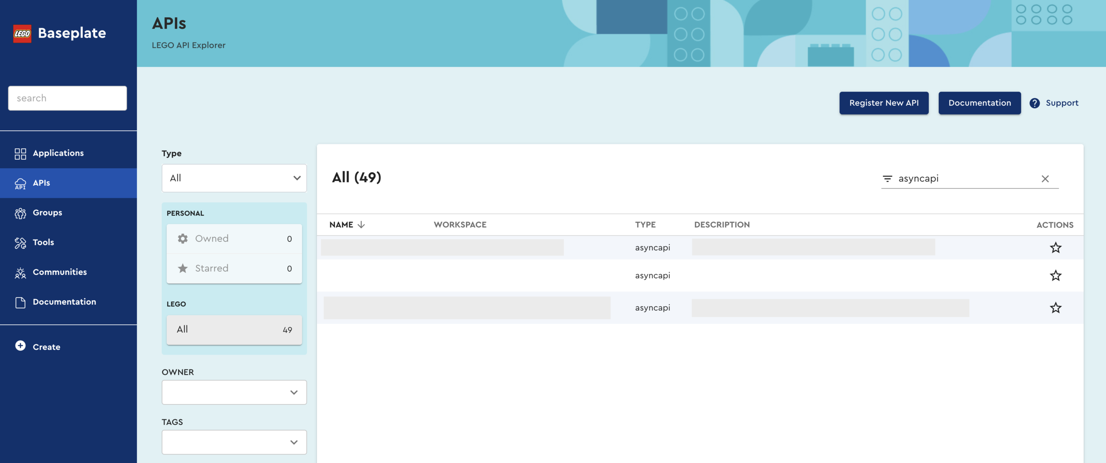Click the DESCRIPTION column header
The height and width of the screenshot is (463, 1106).
(x=722, y=225)
